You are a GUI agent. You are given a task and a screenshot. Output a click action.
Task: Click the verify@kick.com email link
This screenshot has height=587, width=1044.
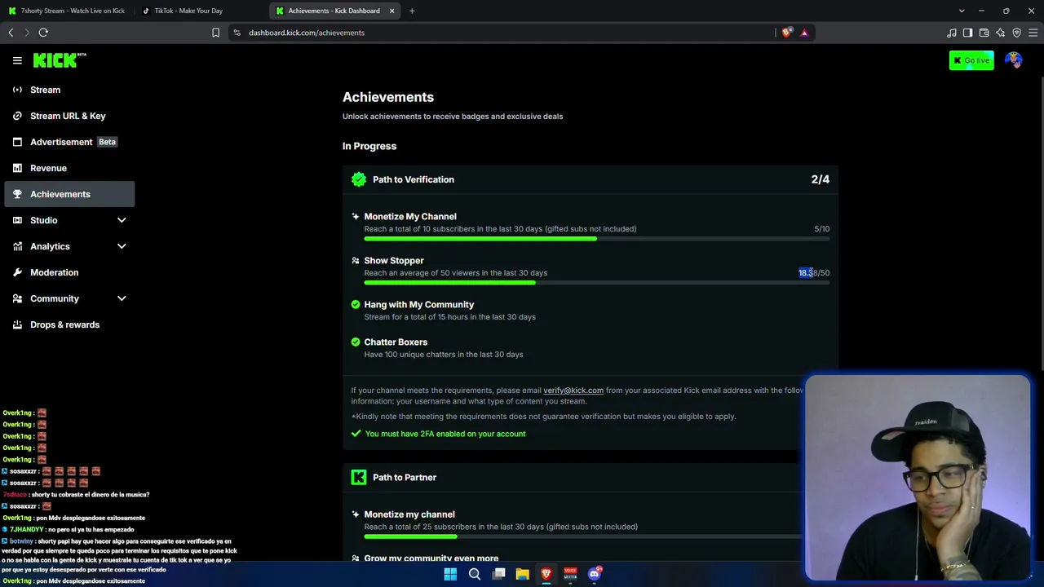[x=573, y=391]
